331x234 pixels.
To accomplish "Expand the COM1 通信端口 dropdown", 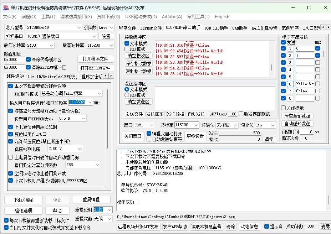I will (x=94, y=36).
